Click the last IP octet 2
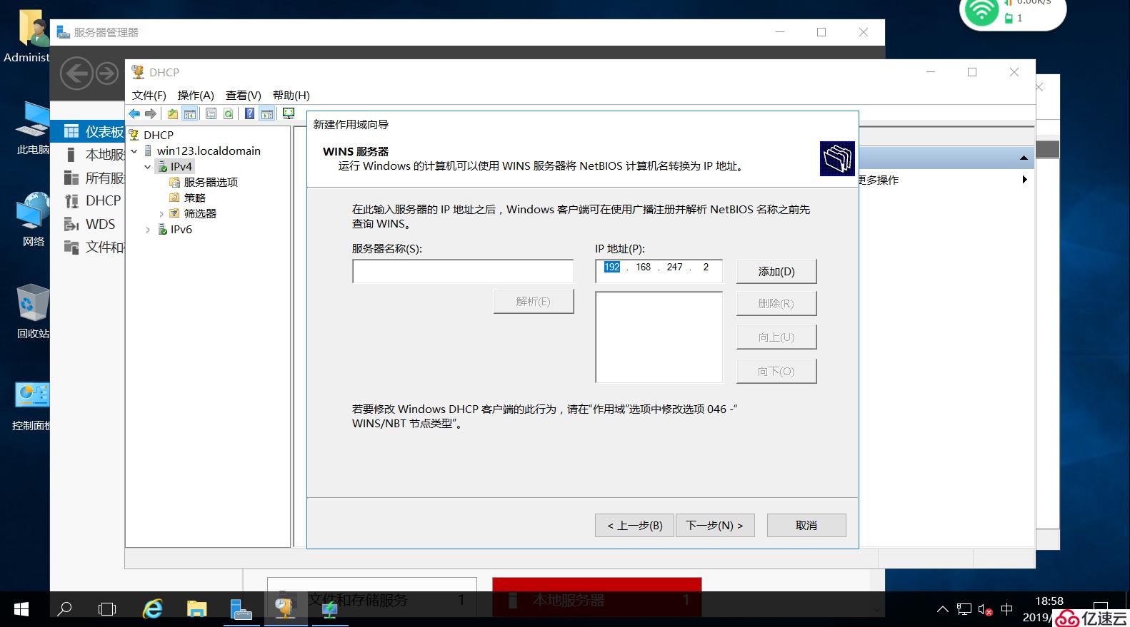Screen dimensions: 1130x627 point(706,267)
